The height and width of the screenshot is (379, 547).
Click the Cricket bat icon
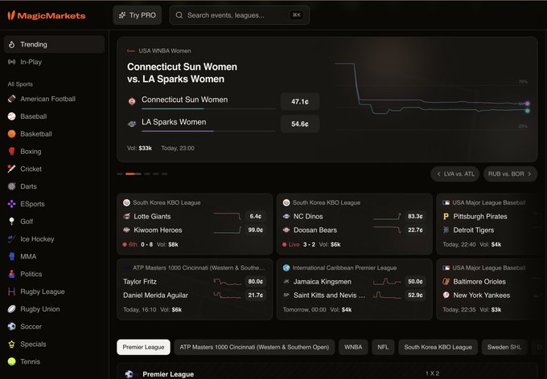coord(11,169)
